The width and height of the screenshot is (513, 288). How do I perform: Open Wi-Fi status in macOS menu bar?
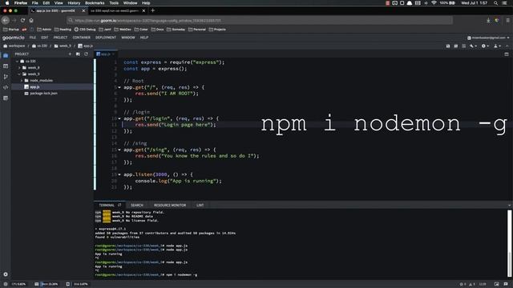(x=434, y=3)
